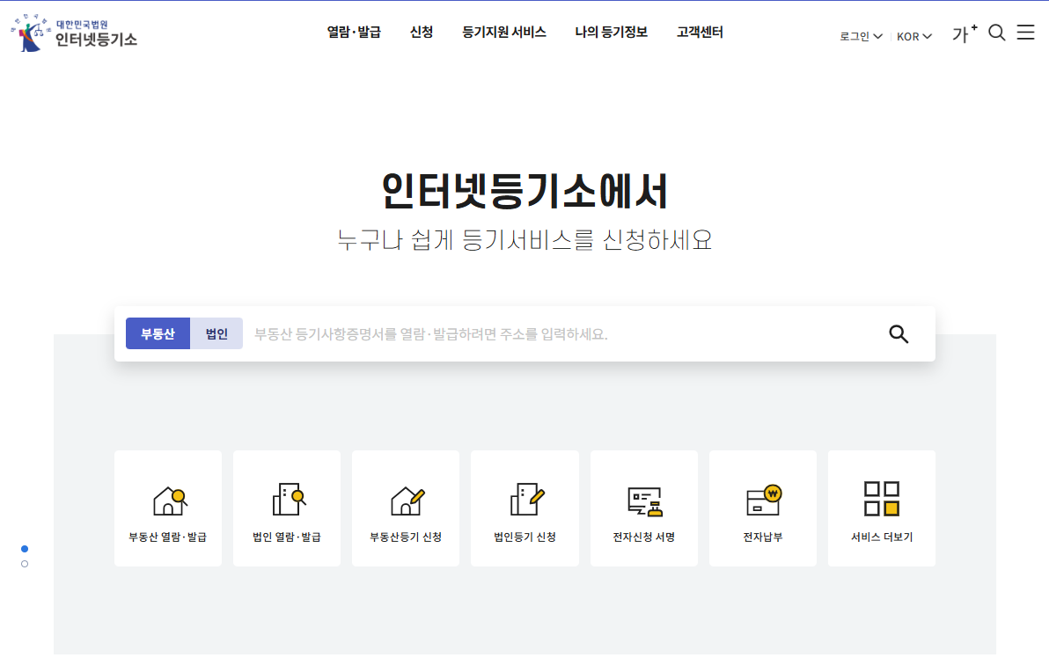Open 전자납부 payment icon card
Image resolution: width=1049 pixels, height=665 pixels.
(763, 508)
